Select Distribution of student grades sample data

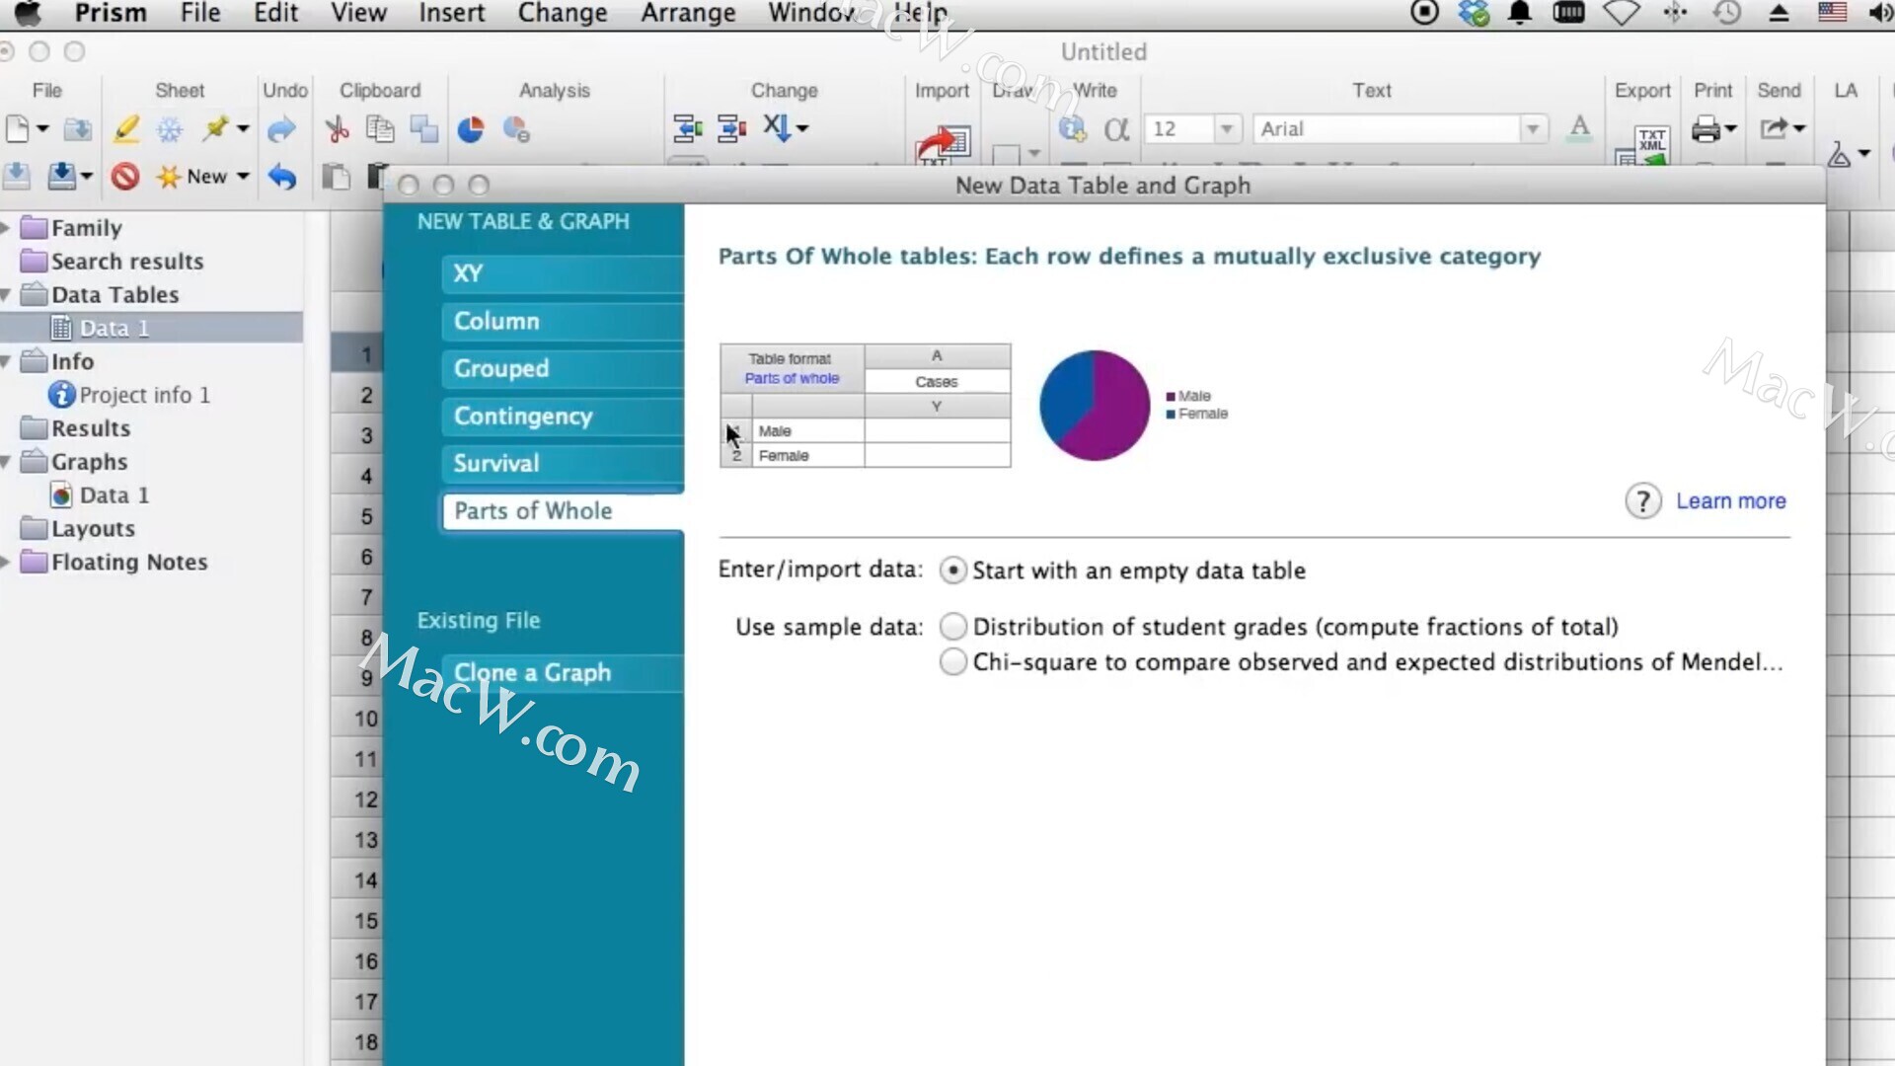tap(952, 626)
